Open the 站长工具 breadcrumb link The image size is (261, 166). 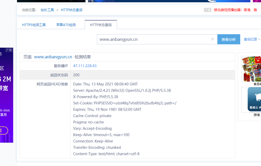click(47, 10)
